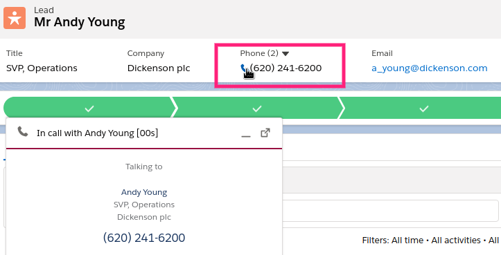
Task: Click the orange Lead record icon
Action: point(15,18)
